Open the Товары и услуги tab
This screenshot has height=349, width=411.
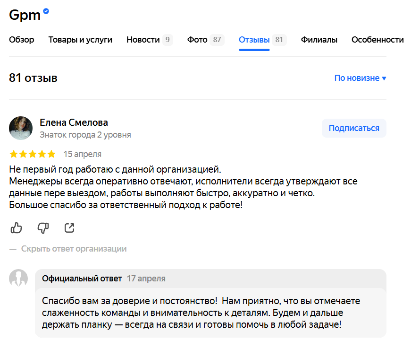pos(80,40)
